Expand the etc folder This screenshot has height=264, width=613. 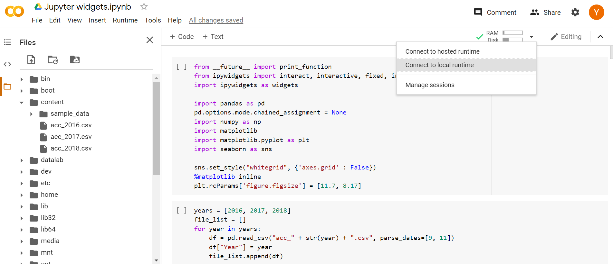[22, 183]
